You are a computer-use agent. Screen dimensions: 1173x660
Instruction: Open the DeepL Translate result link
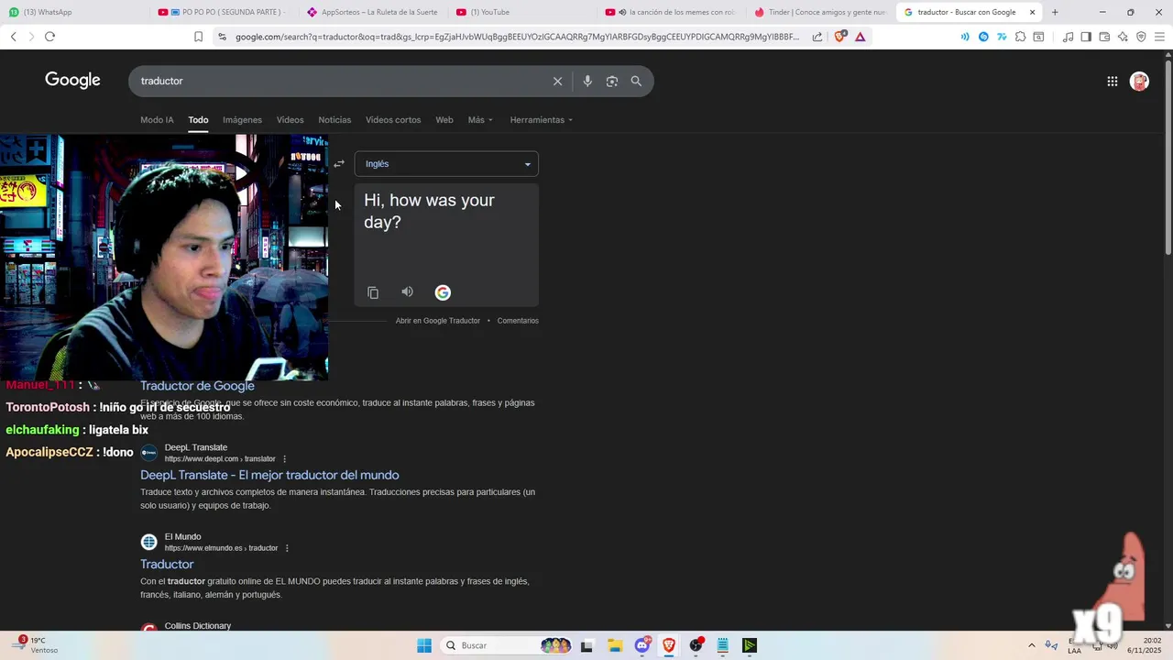point(269,475)
